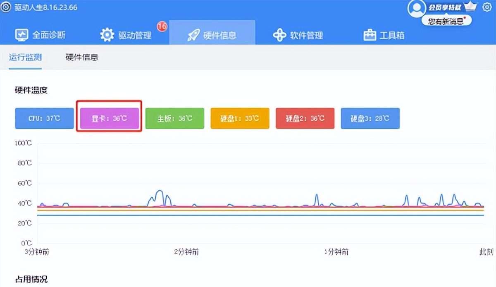Viewport: 496px width, 287px height.
Task: Open the user avatar profile icon
Action: [x=416, y=8]
